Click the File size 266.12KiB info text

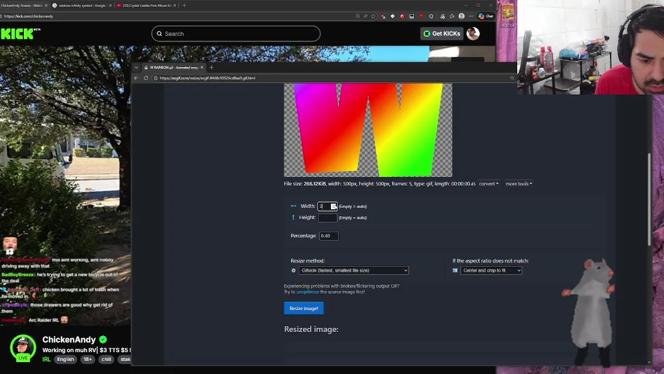[x=380, y=184]
